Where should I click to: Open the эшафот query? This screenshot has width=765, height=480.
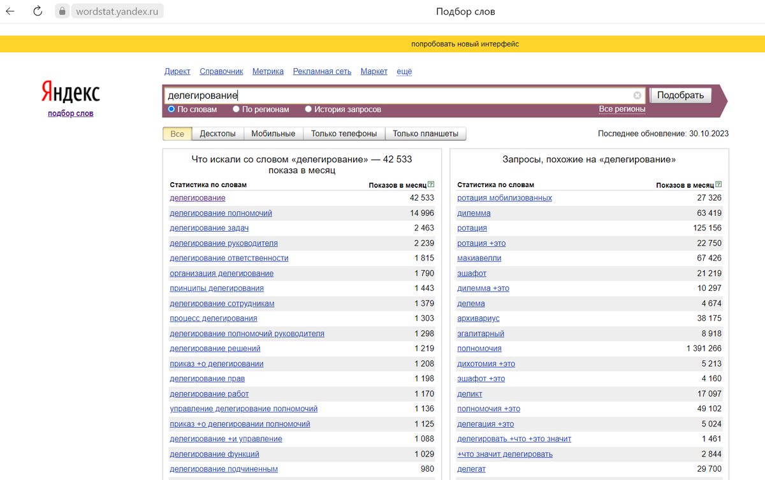click(472, 273)
